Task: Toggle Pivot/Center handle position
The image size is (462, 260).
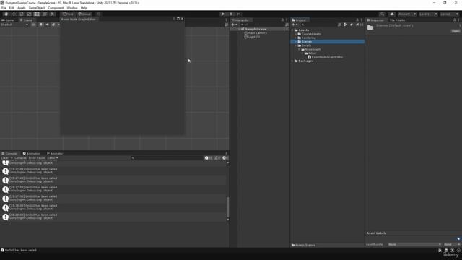Action: [68, 14]
